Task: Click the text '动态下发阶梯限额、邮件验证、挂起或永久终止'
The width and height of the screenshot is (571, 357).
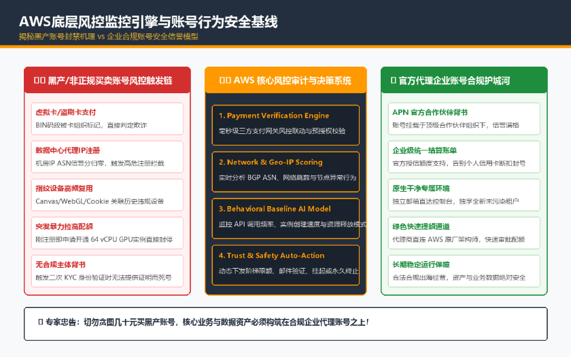Action: pos(288,271)
